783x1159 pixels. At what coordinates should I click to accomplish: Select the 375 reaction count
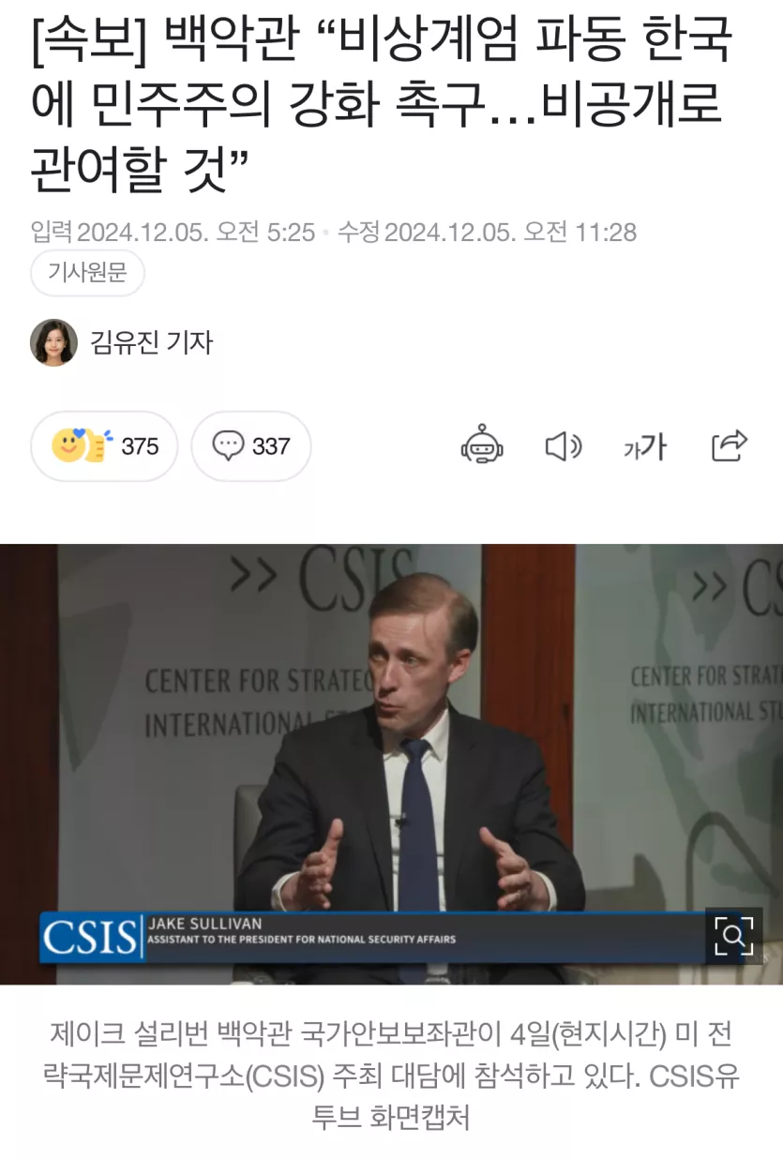(x=140, y=446)
